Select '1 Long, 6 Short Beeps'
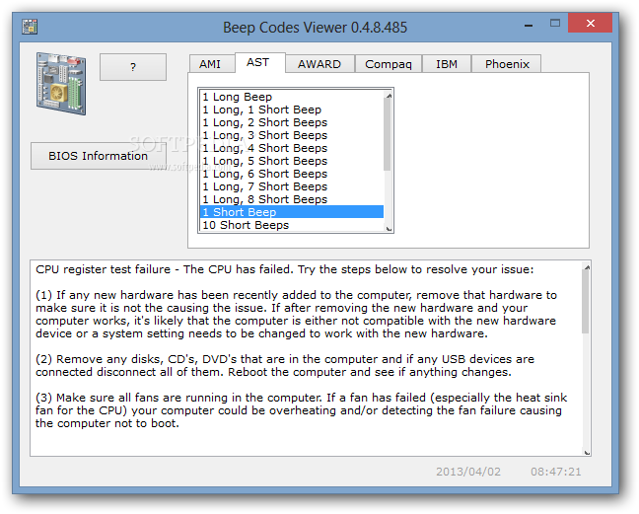 point(292,174)
